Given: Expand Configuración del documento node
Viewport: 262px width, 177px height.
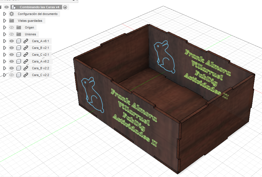Looking at the screenshot, I should point(5,14).
